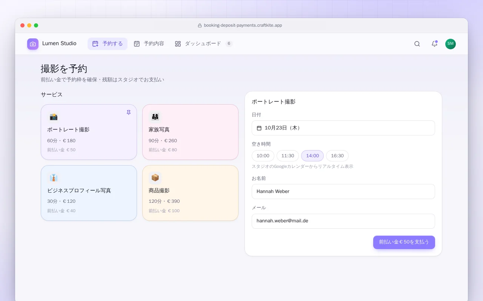Image resolution: width=483 pixels, height=301 pixels.
Task: Click the Lumen Studio camera logo icon
Action: click(x=33, y=44)
